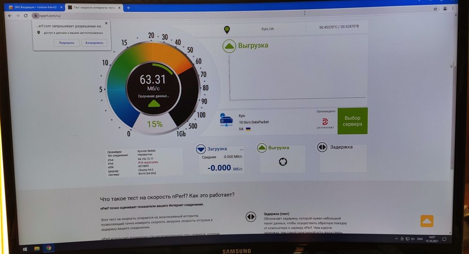Open the three dots in the Загрузка panel

point(241,150)
